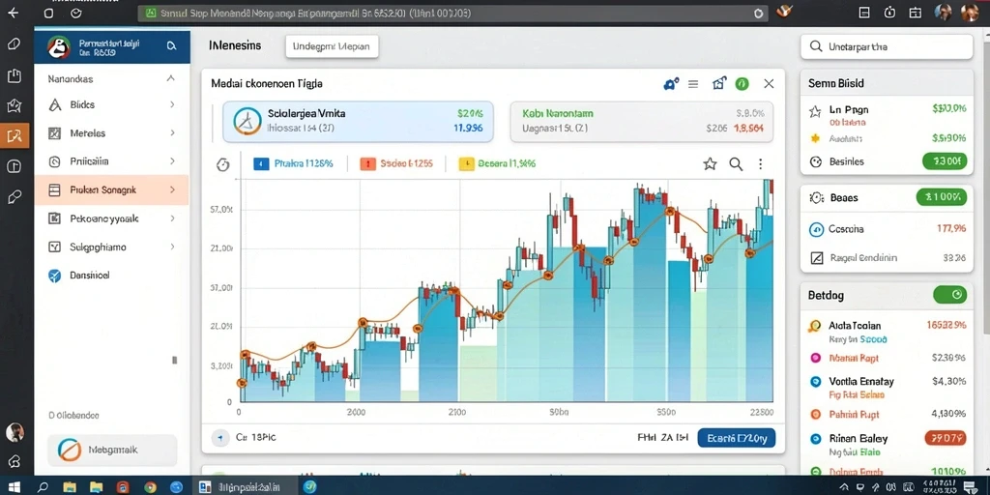Click the Dansihicel checkmark icon

pyautogui.click(x=55, y=276)
